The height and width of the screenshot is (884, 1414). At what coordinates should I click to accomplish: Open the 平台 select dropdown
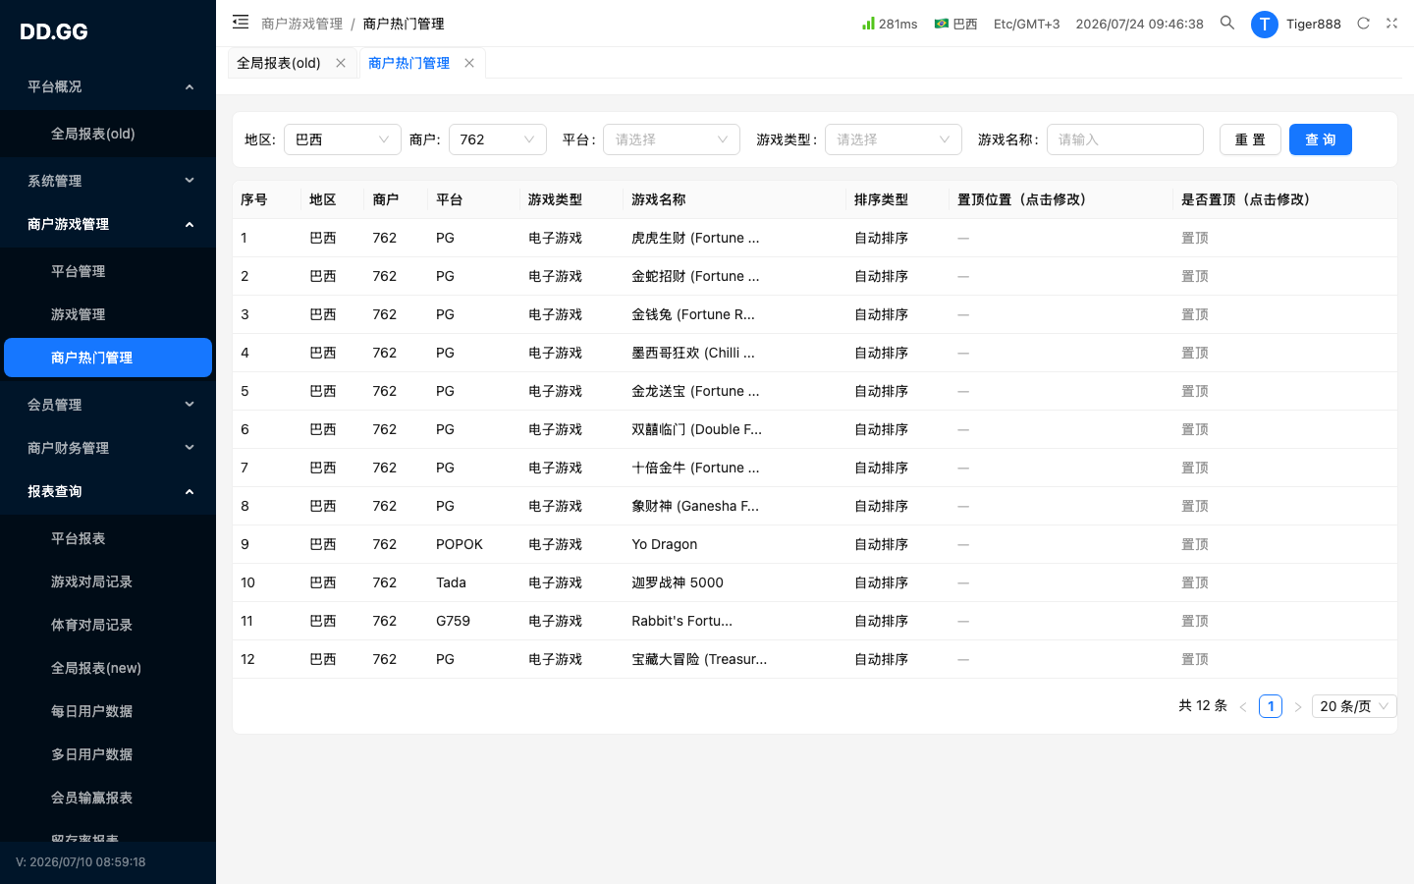(672, 139)
